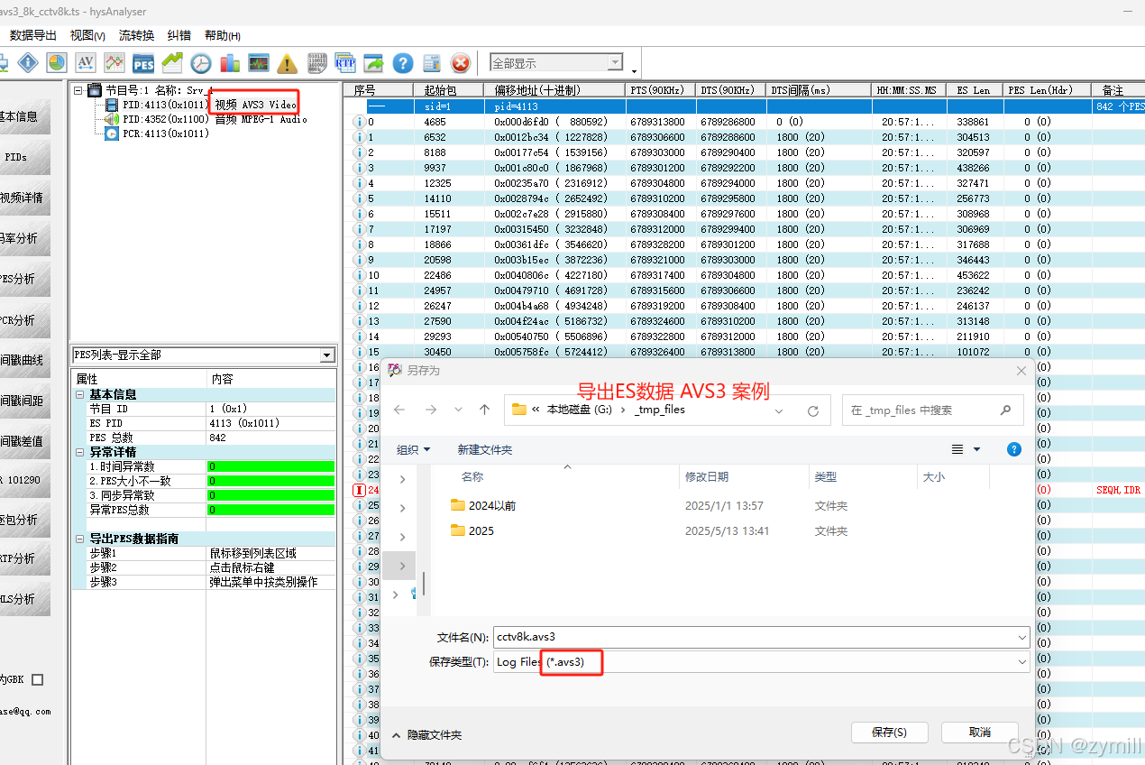Click the 码率分析 sidebar button
This screenshot has height=765, width=1145.
(x=25, y=238)
